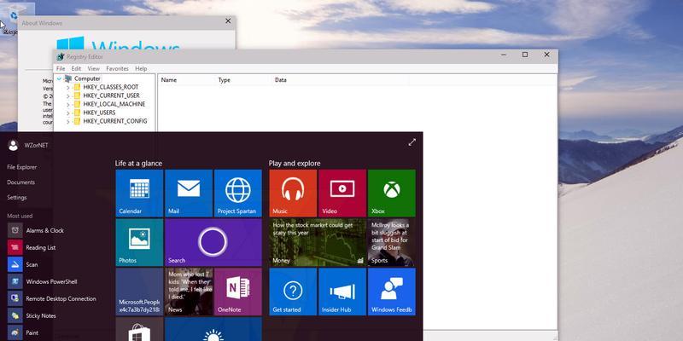Viewport: 683px width, 341px height.
Task: Open the Cortana Search tile
Action: click(x=213, y=242)
